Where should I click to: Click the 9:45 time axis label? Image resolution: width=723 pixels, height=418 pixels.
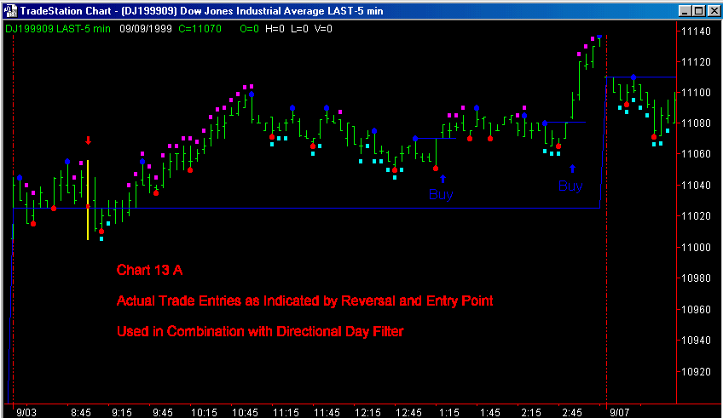tap(163, 413)
